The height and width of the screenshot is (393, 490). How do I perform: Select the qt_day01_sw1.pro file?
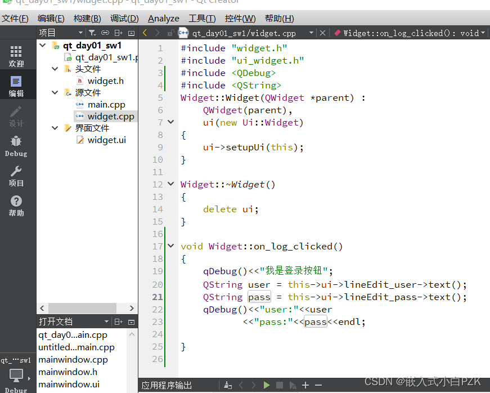(106, 57)
